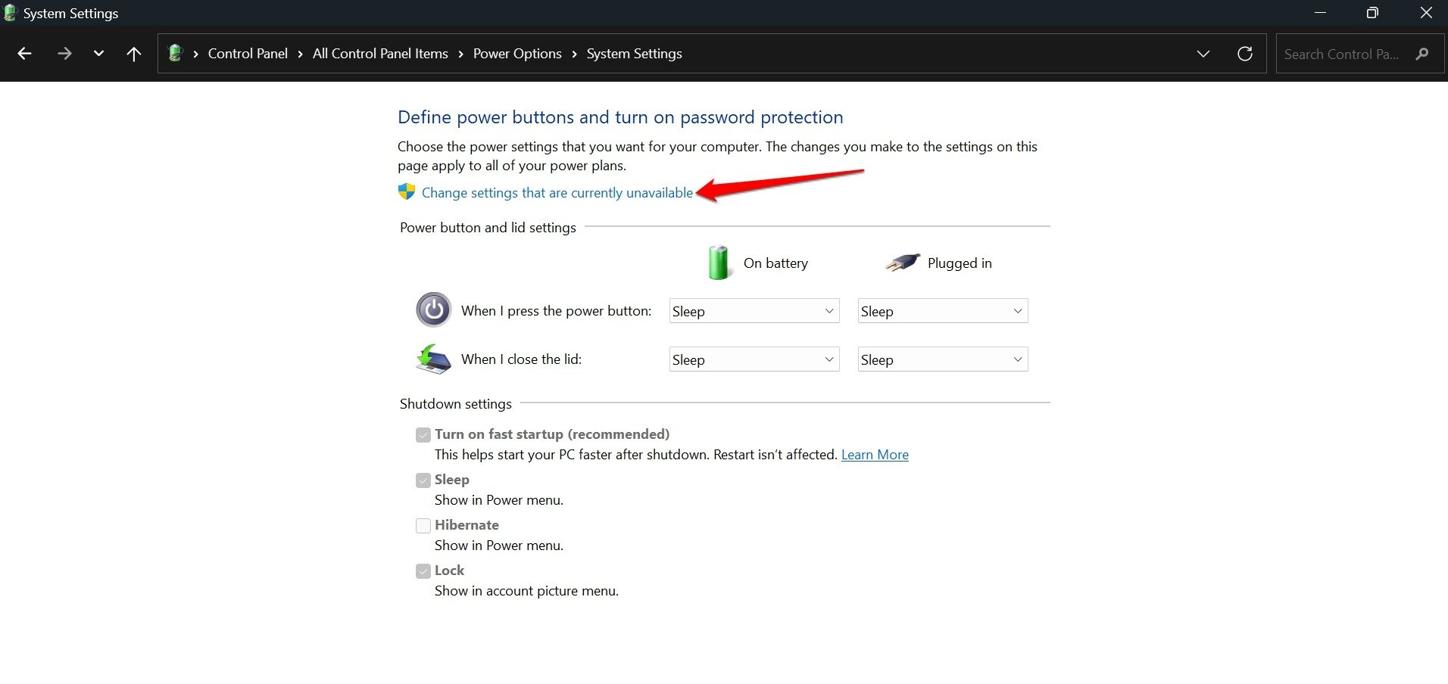Click the 'Shutdown settings' label
1448x684 pixels.
pyautogui.click(x=456, y=404)
